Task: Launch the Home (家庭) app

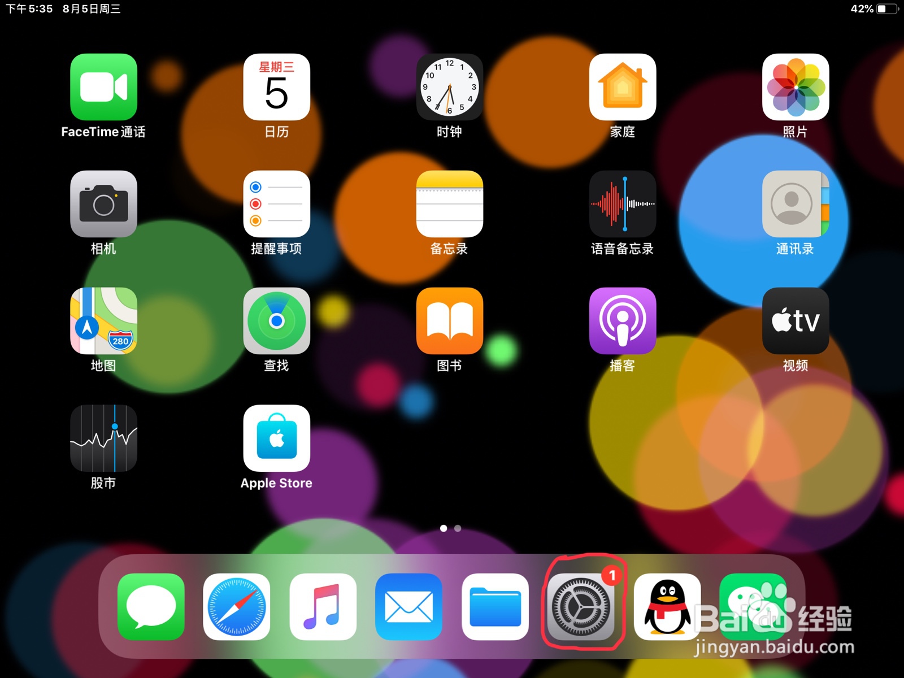Action: [622, 87]
